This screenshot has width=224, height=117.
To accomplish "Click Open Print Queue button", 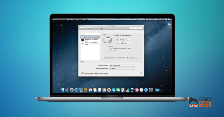I will point(122,40).
